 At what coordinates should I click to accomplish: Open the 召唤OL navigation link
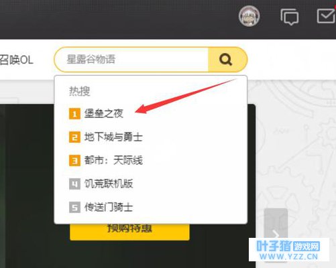click(x=17, y=60)
